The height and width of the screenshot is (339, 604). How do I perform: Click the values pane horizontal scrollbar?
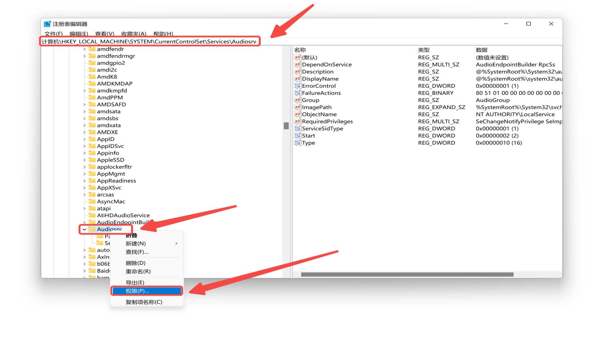pyautogui.click(x=407, y=275)
